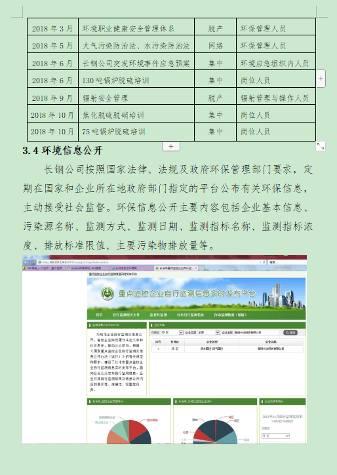This screenshot has height=475, width=337.
Task: Click the enterprise result row numbered 1 in the embedded table
Action: tap(228, 349)
